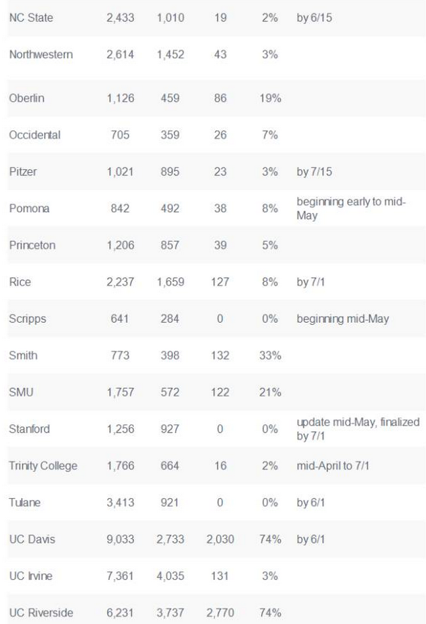Click the Trinity College name
Viewport: 426px width, 624px height.
pyautogui.click(x=43, y=465)
